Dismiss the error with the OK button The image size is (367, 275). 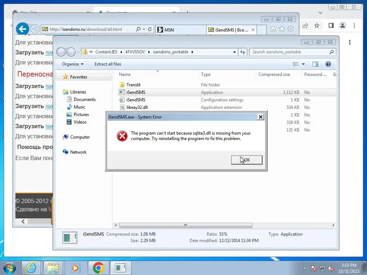tap(247, 160)
